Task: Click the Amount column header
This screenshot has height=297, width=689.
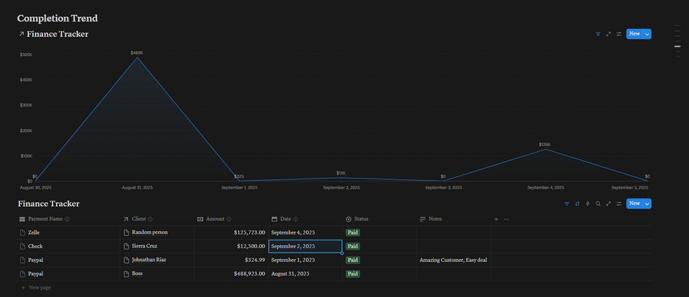Action: (x=215, y=219)
